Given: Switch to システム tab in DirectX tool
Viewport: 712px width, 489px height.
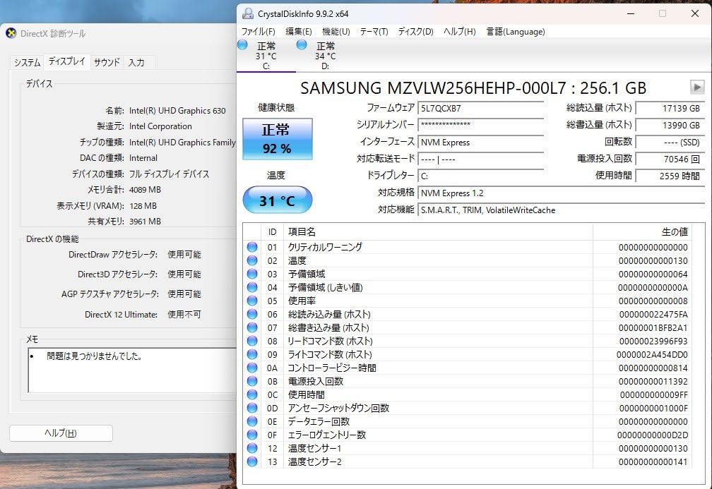Looking at the screenshot, I should click(28, 63).
